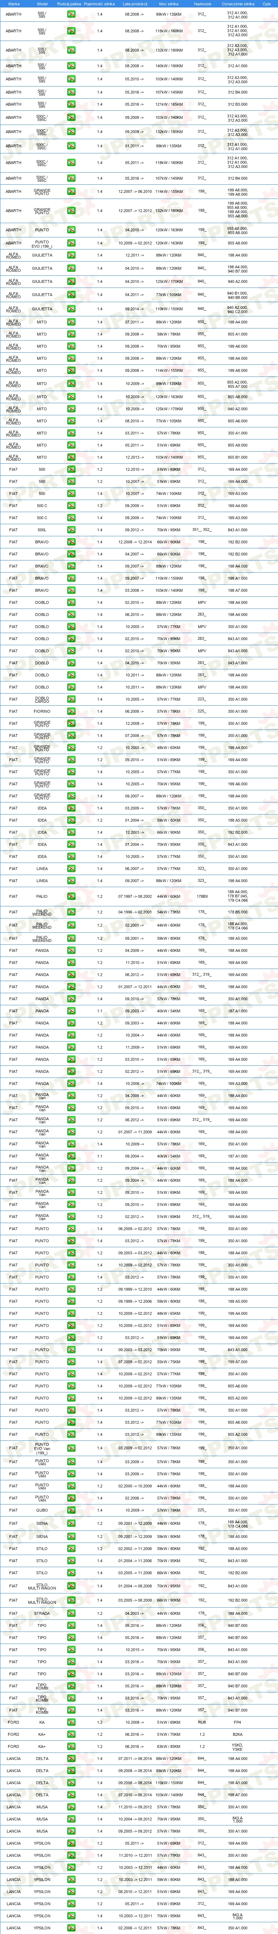
Task: Click 'DOBLO CARGO' model cell
Action: [x=42, y=699]
